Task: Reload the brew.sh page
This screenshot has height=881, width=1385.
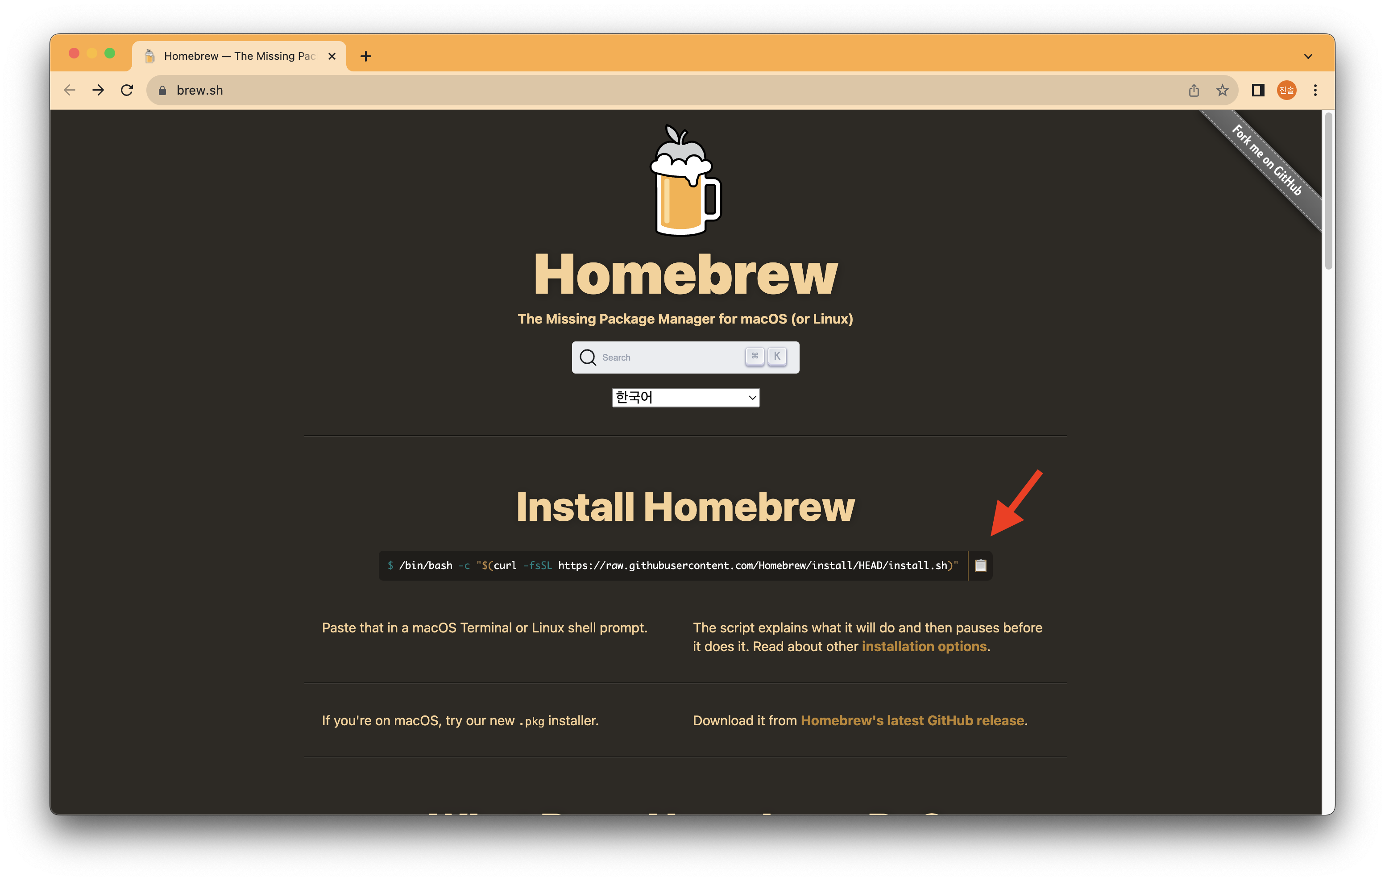Action: [x=127, y=90]
